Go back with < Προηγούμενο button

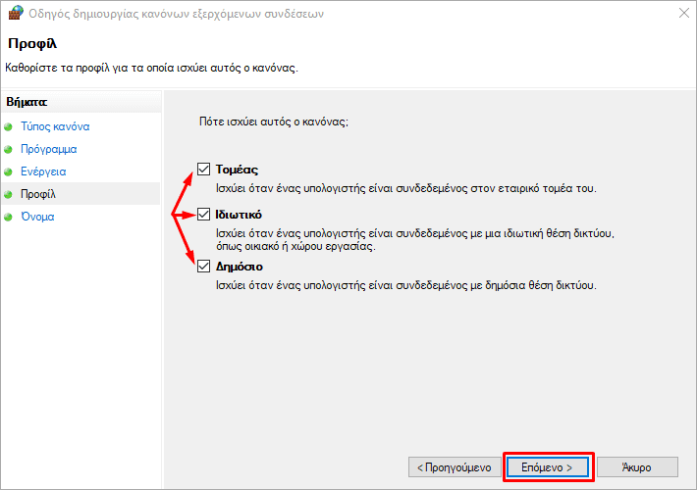[x=455, y=467]
